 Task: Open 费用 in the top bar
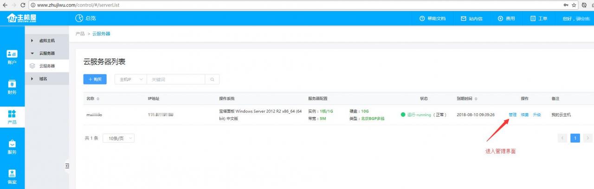(x=506, y=19)
